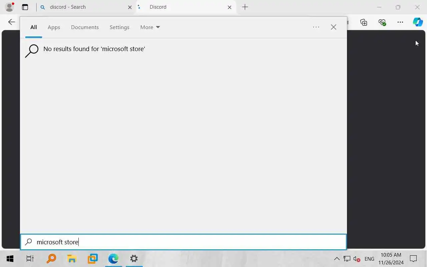Close the Windows search panel
Image resolution: width=427 pixels, height=267 pixels.
click(334, 27)
